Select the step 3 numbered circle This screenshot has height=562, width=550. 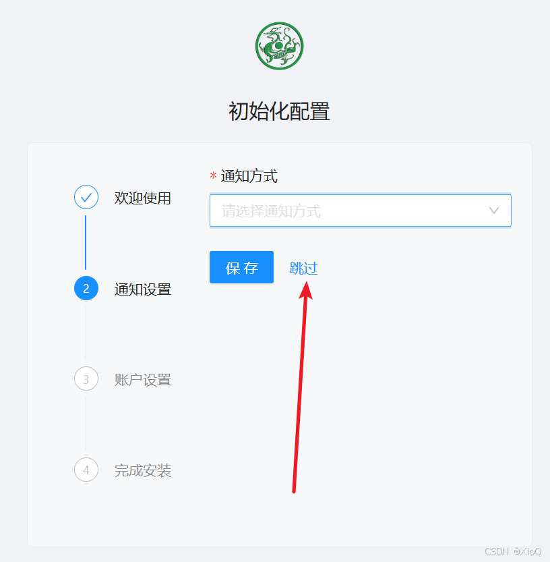[86, 379]
